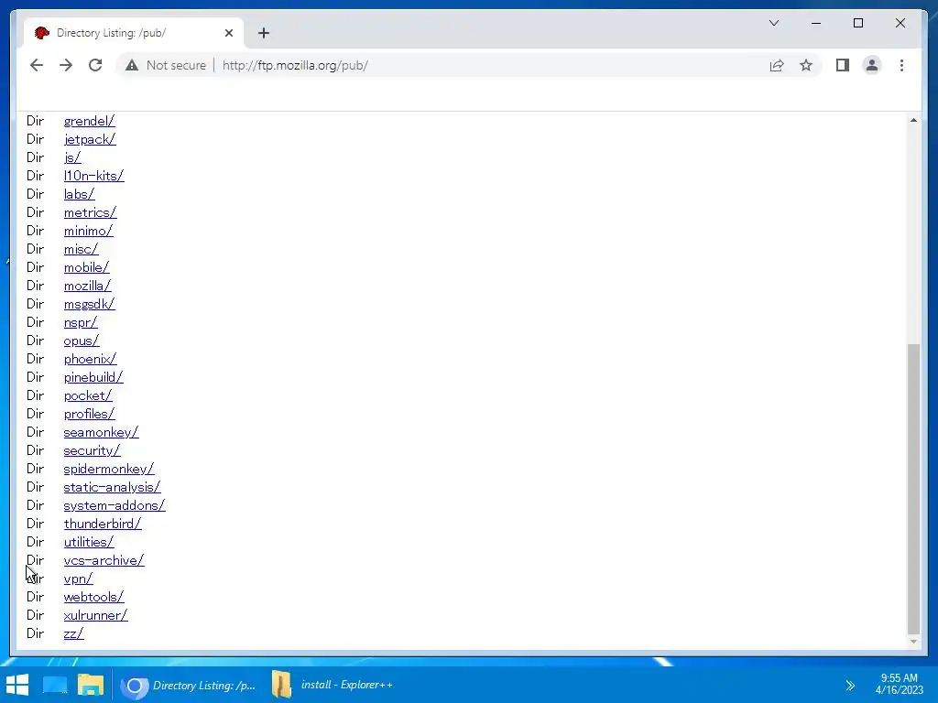Viewport: 938px width, 703px height.
Task: Follow the static-analysis/ link
Action: [113, 488]
